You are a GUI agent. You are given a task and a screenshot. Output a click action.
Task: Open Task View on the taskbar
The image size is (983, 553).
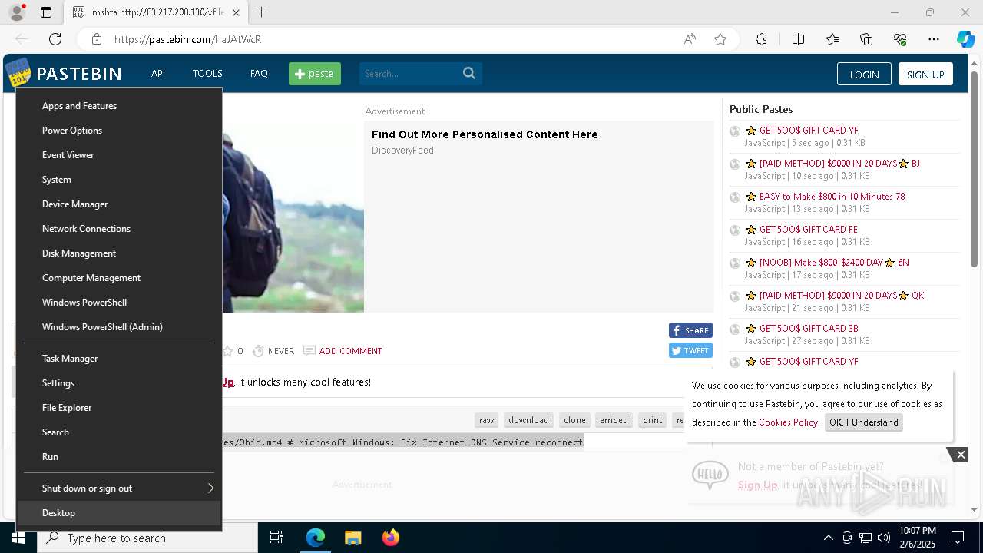[276, 538]
